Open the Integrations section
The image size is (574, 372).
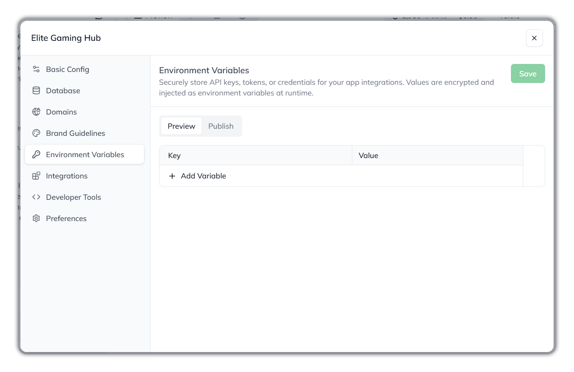tap(84, 176)
